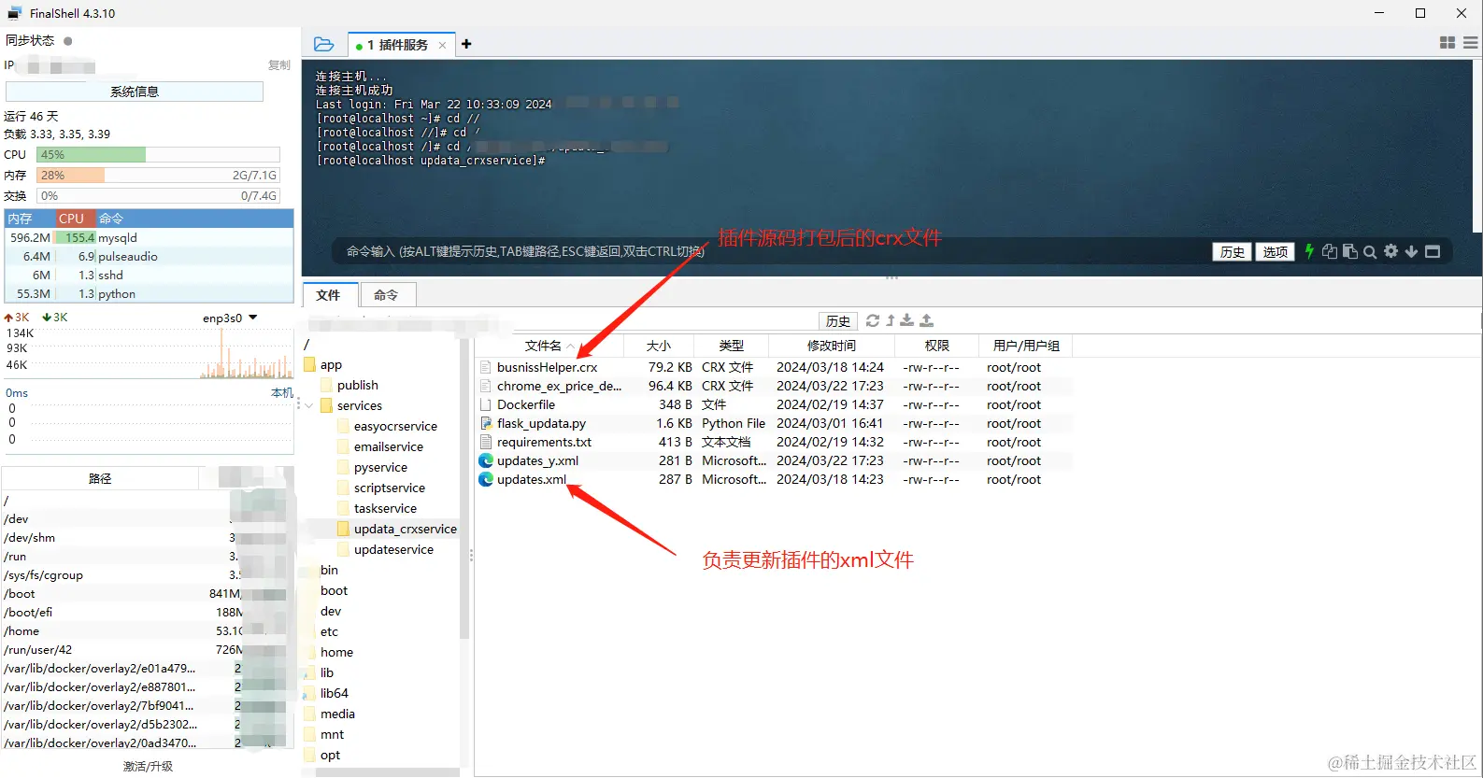Click the 激活/升级 link

[148, 767]
